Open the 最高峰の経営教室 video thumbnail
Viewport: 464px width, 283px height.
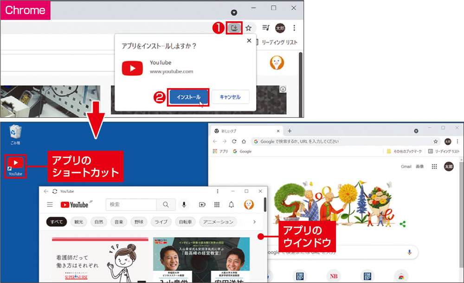pyautogui.click(x=201, y=260)
